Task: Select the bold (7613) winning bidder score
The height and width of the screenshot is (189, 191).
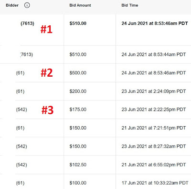Action: click(x=27, y=23)
